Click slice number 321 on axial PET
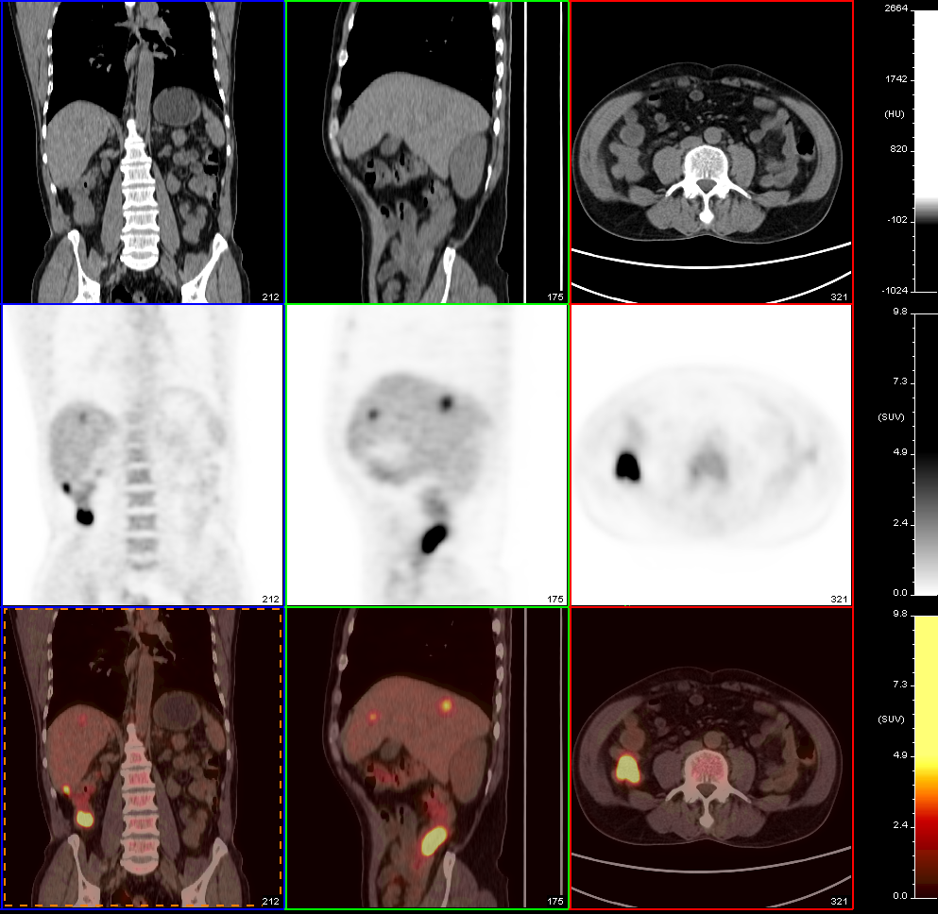The image size is (938, 914). pyautogui.click(x=840, y=599)
